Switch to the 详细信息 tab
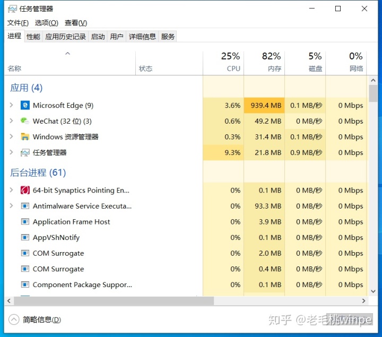This screenshot has width=382, height=337. point(142,37)
